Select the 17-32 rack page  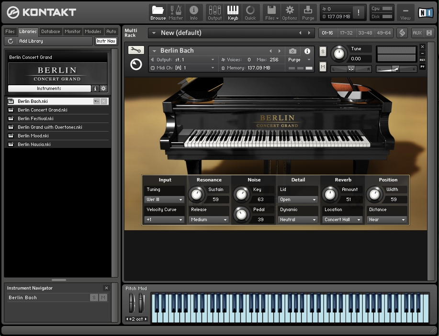coord(346,33)
